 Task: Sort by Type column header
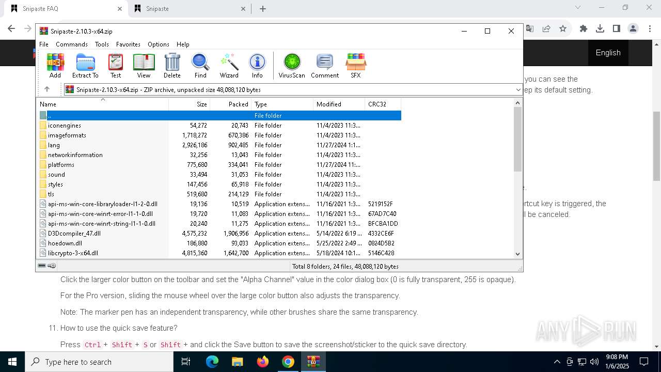(x=282, y=104)
